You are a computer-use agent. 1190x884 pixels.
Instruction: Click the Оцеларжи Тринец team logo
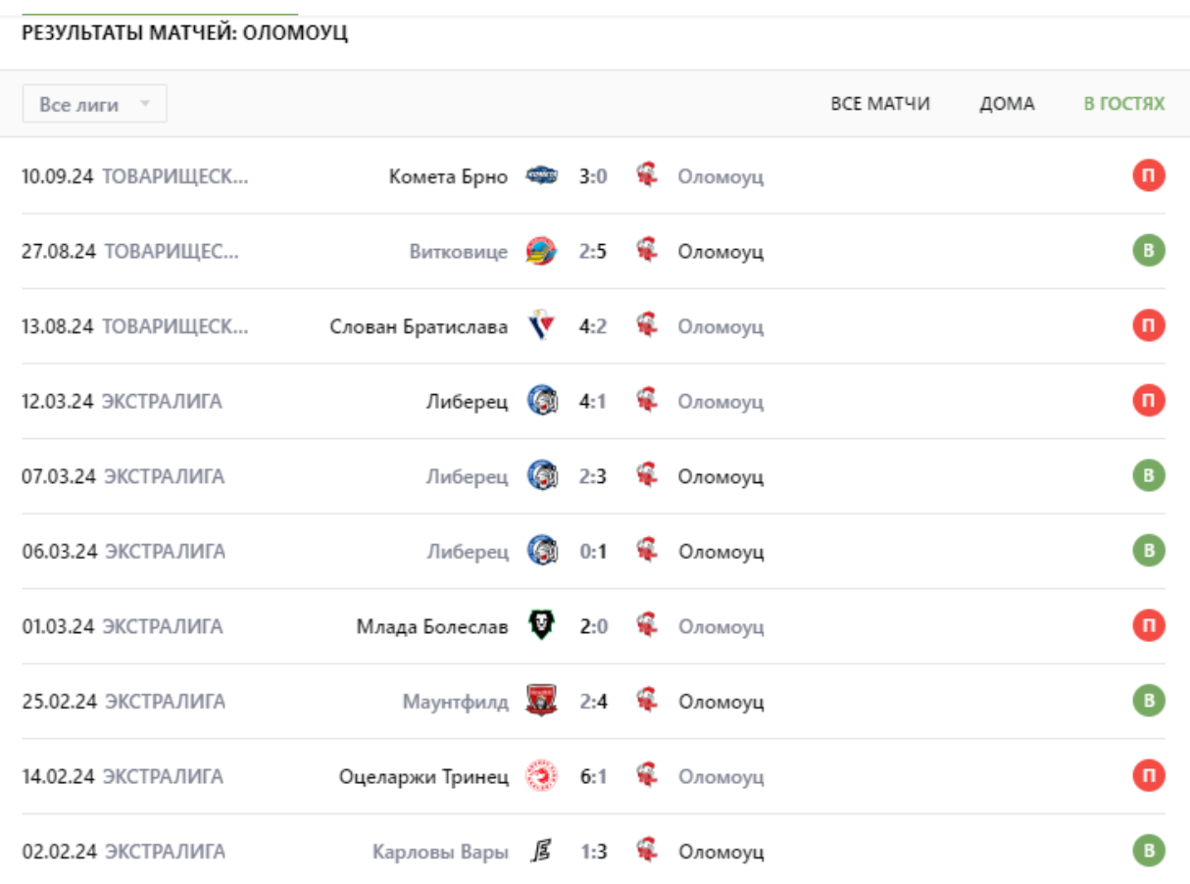(x=542, y=776)
